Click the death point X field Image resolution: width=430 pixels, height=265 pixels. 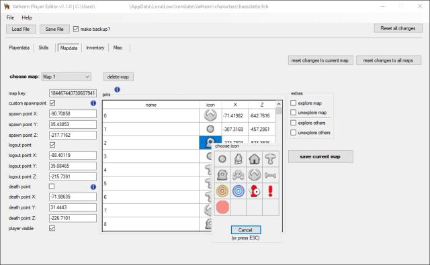pyautogui.click(x=73, y=197)
